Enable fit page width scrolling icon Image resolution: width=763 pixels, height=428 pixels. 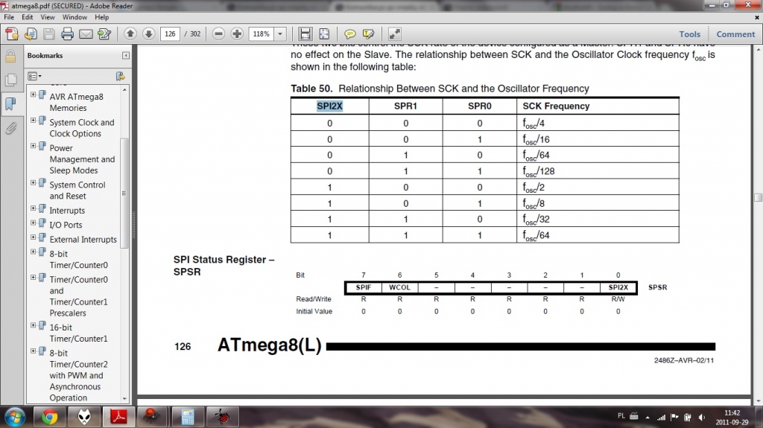[x=305, y=34]
